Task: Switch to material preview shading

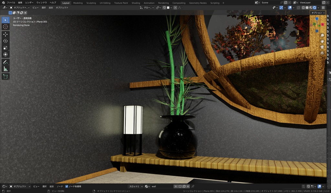Action: tap(311, 8)
